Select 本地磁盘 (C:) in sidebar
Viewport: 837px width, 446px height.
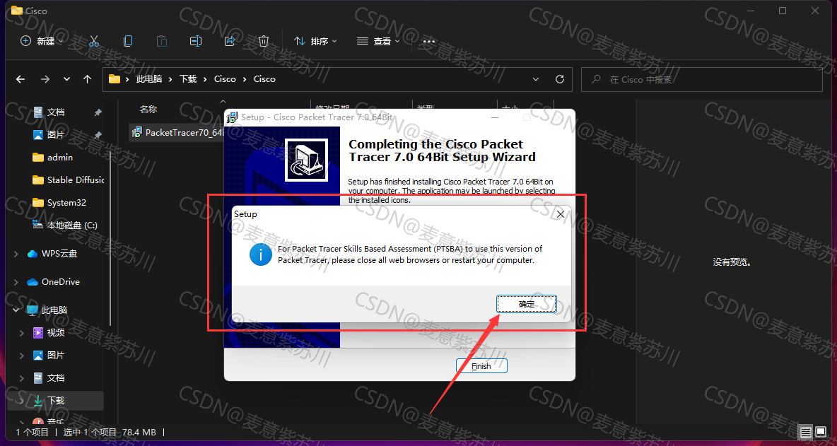(72, 225)
